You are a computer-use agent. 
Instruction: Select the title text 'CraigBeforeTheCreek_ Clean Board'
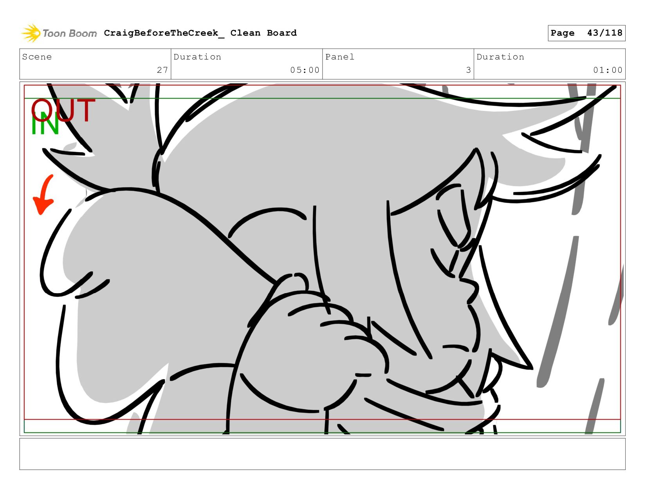click(x=200, y=33)
